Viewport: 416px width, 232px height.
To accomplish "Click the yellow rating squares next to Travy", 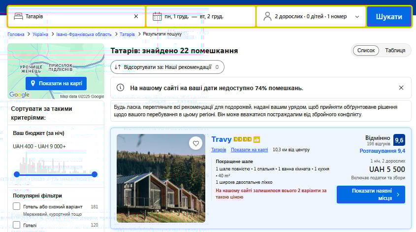I will pyautogui.click(x=243, y=139).
